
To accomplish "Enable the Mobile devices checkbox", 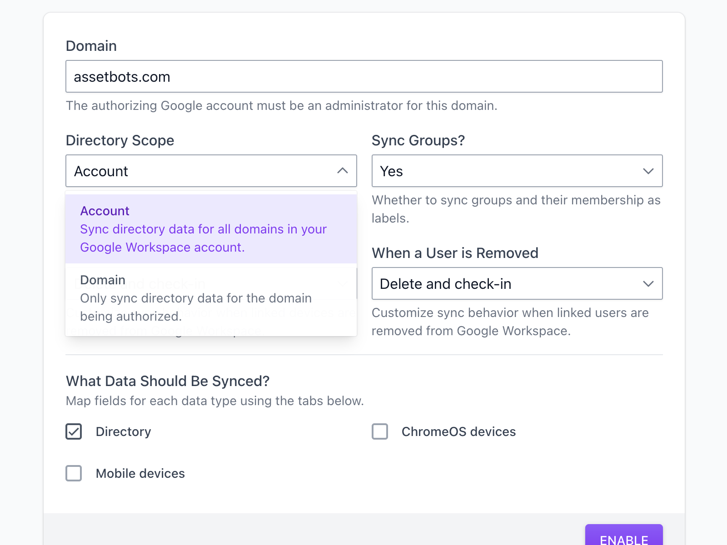I will (x=74, y=473).
